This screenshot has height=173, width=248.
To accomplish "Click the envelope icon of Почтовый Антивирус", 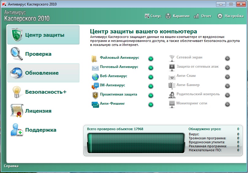I will click(x=95, y=68).
